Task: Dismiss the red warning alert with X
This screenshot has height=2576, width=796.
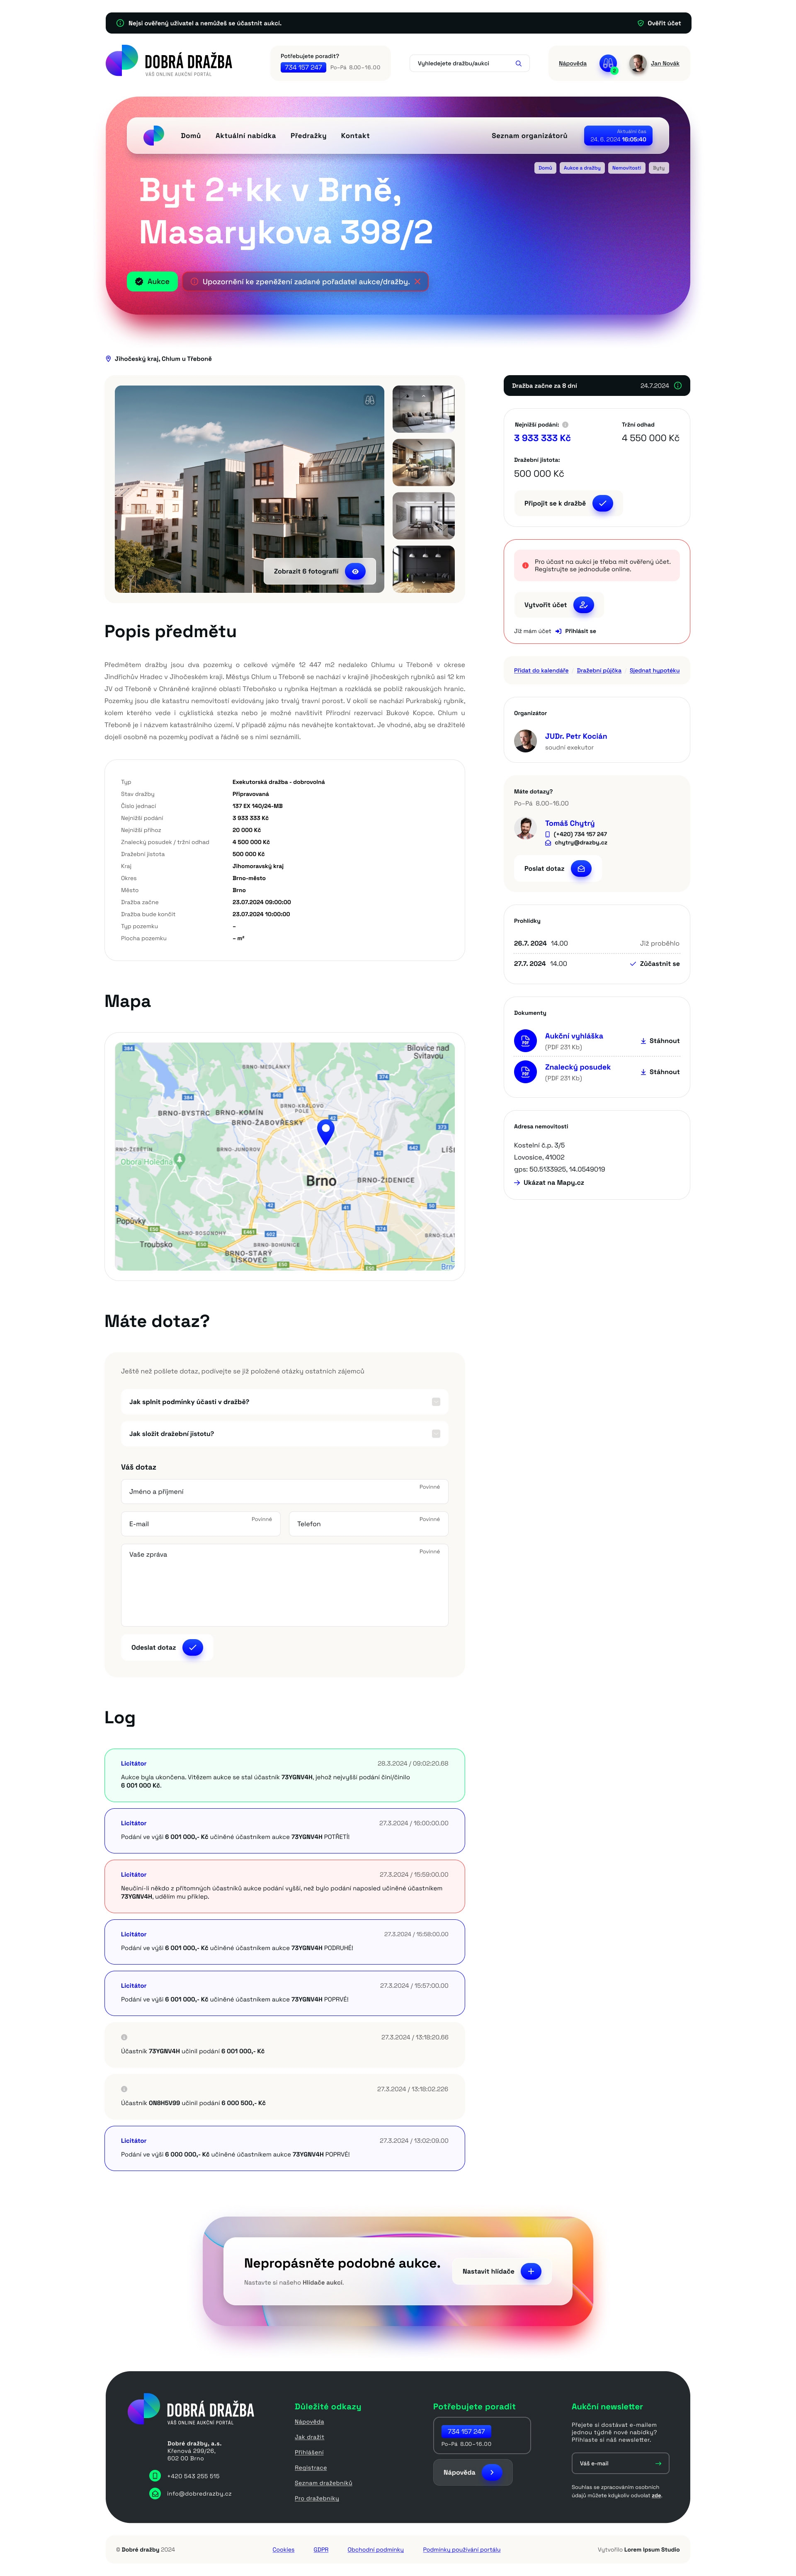Action: point(417,282)
